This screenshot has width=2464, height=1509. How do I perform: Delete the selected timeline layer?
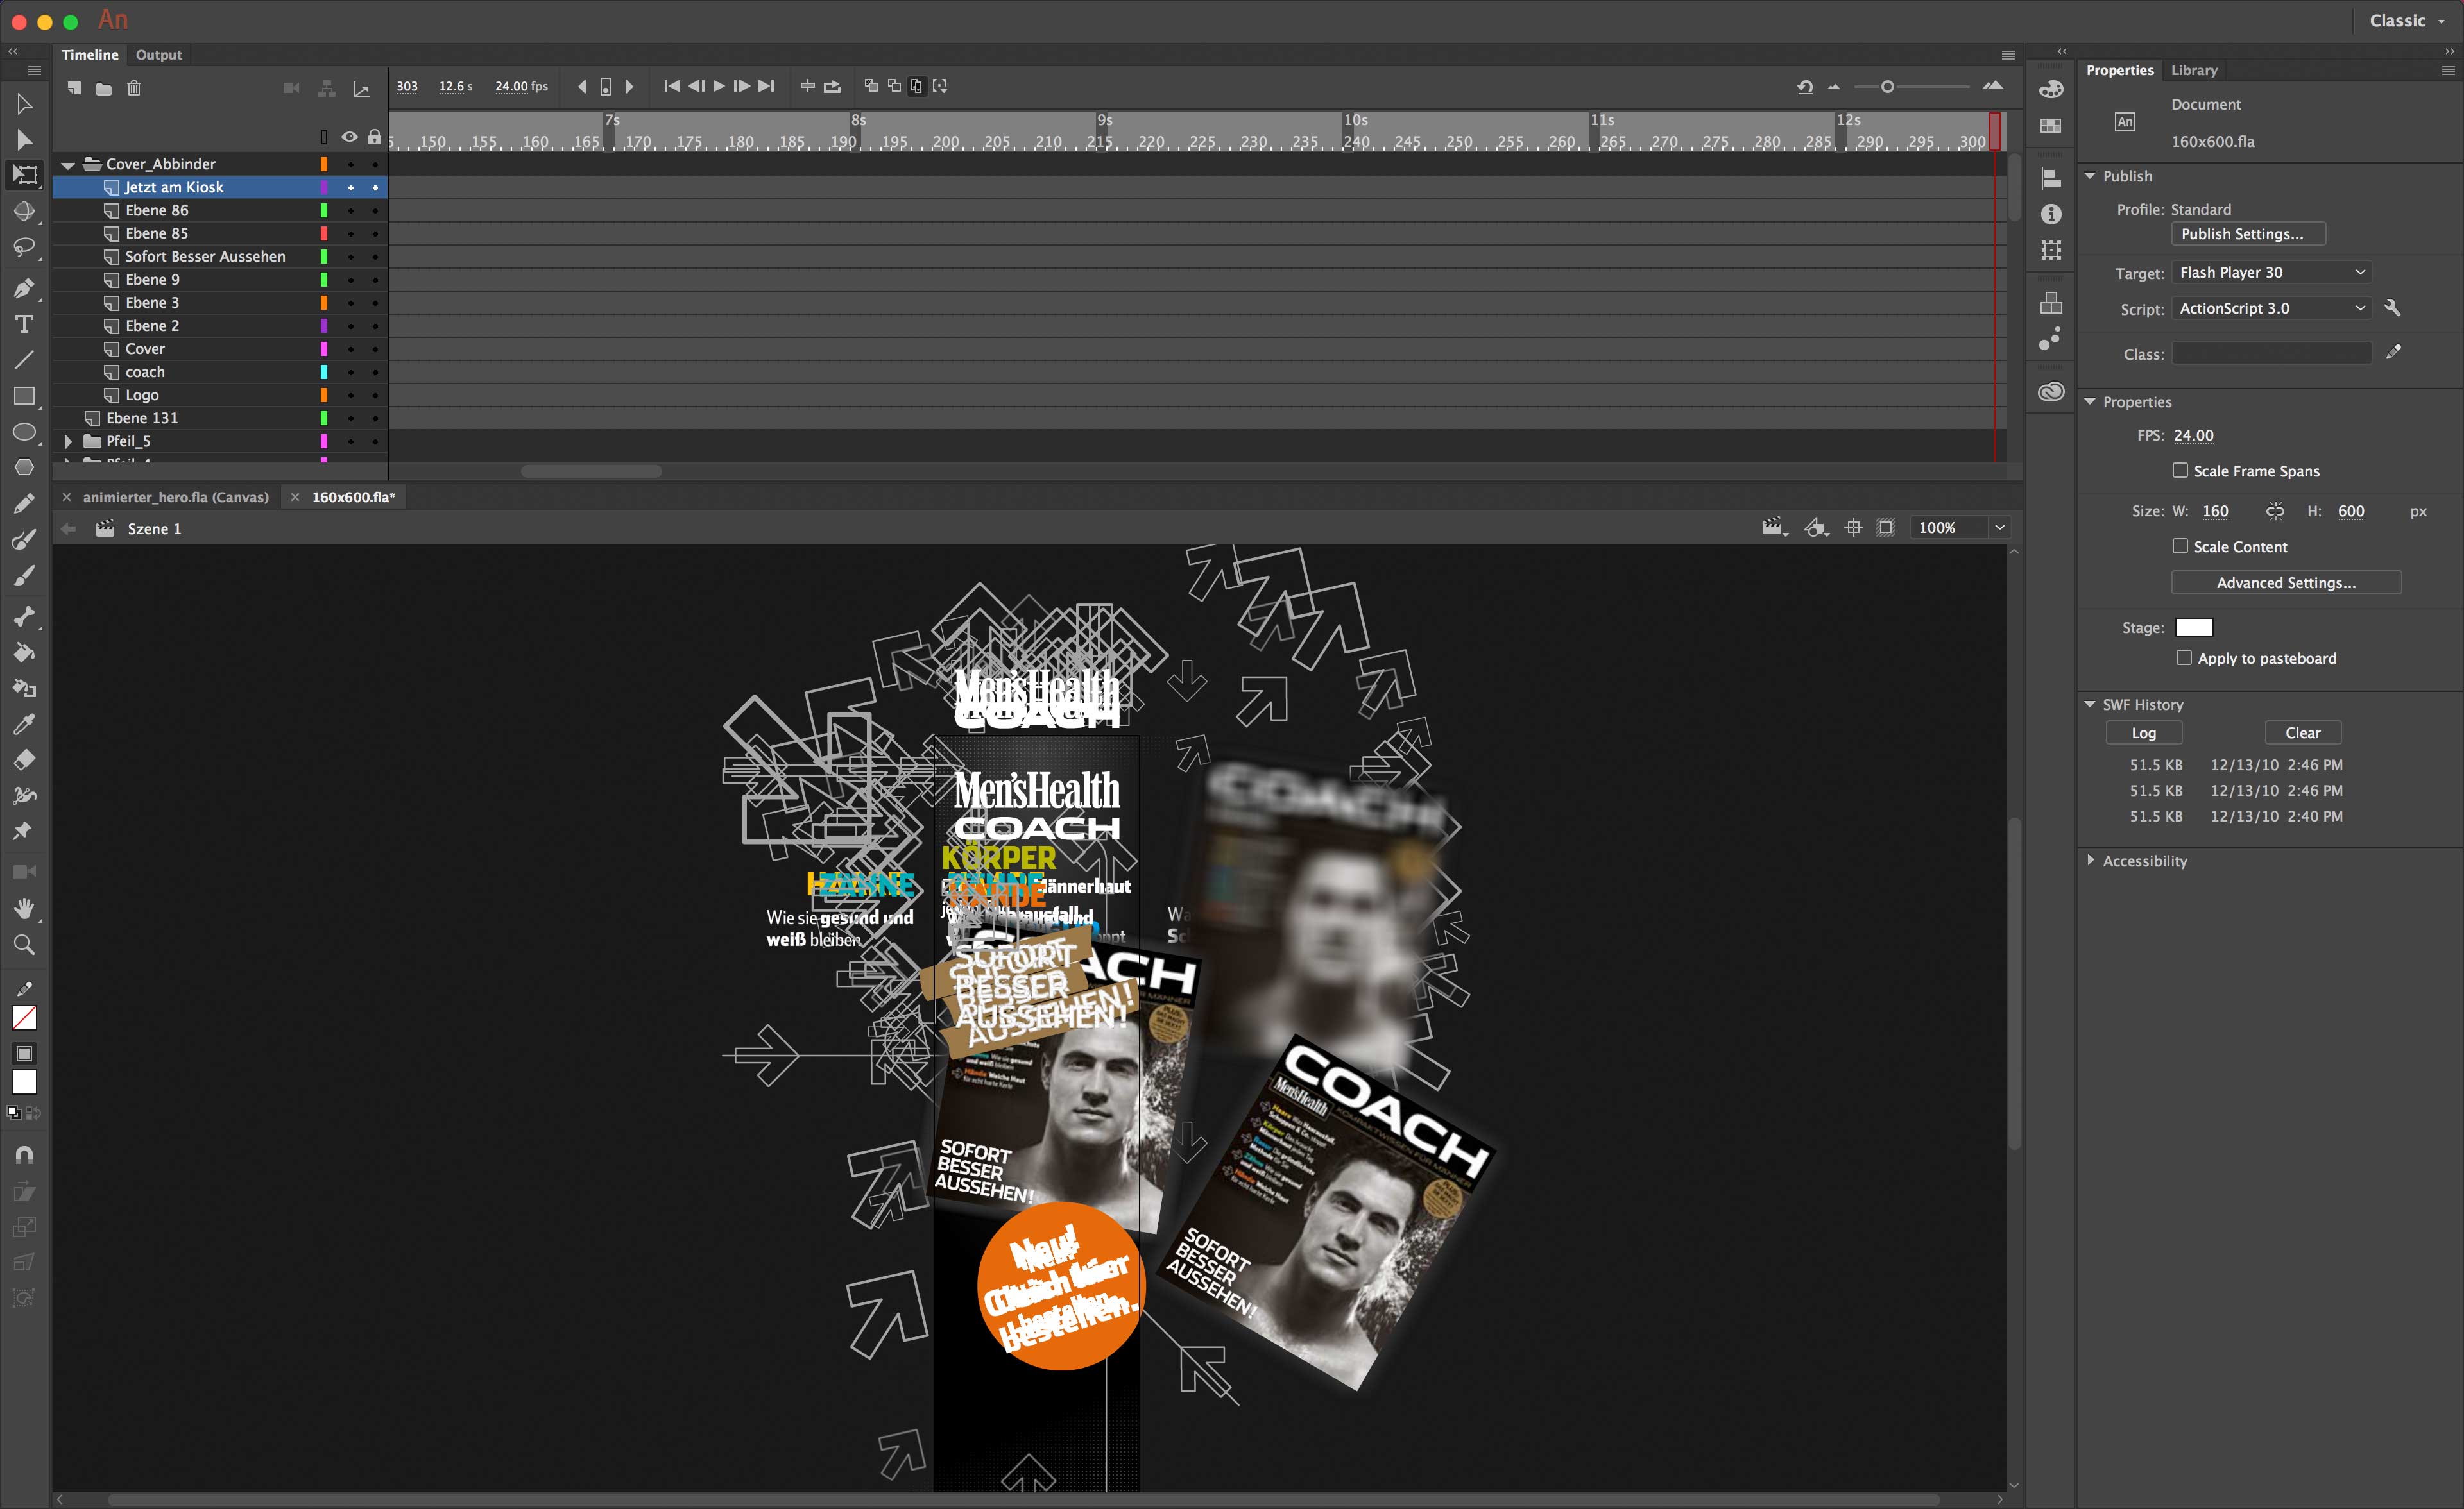coord(134,88)
